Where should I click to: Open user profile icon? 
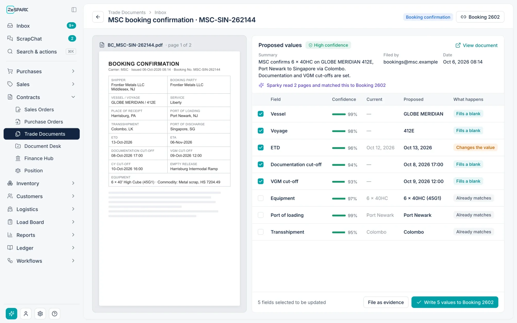pyautogui.click(x=26, y=313)
